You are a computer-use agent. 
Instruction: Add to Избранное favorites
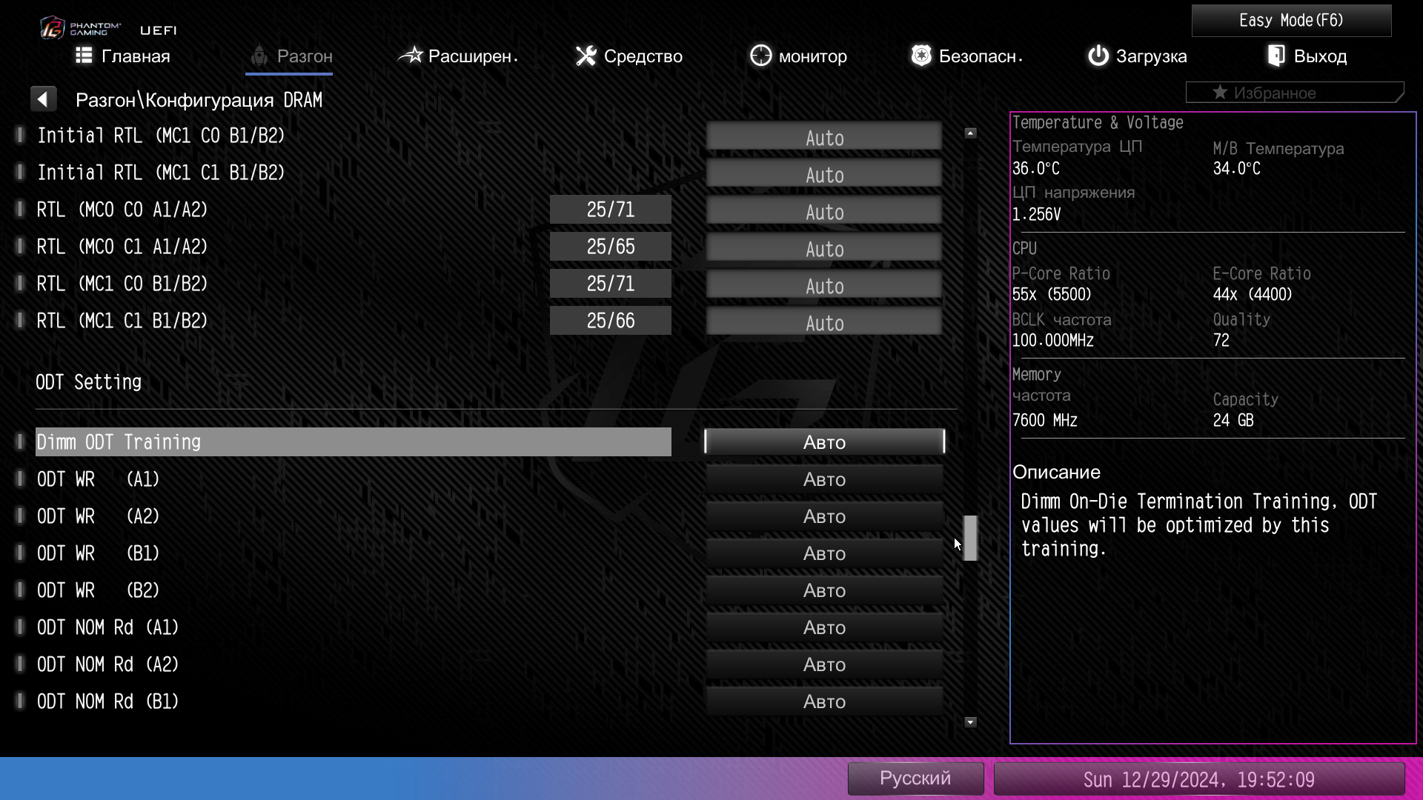pyautogui.click(x=1293, y=93)
